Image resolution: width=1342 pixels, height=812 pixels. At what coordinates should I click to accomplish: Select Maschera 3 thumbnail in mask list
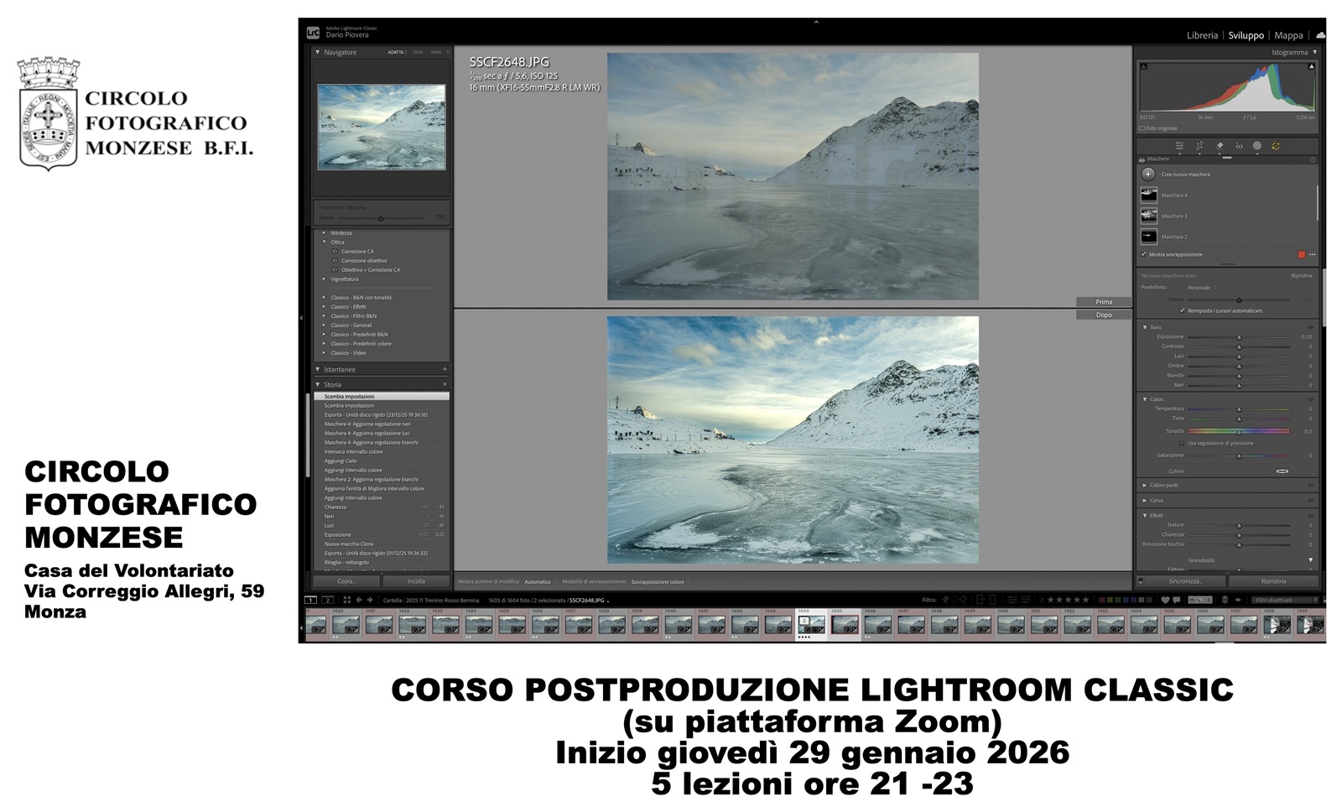coord(1149,216)
